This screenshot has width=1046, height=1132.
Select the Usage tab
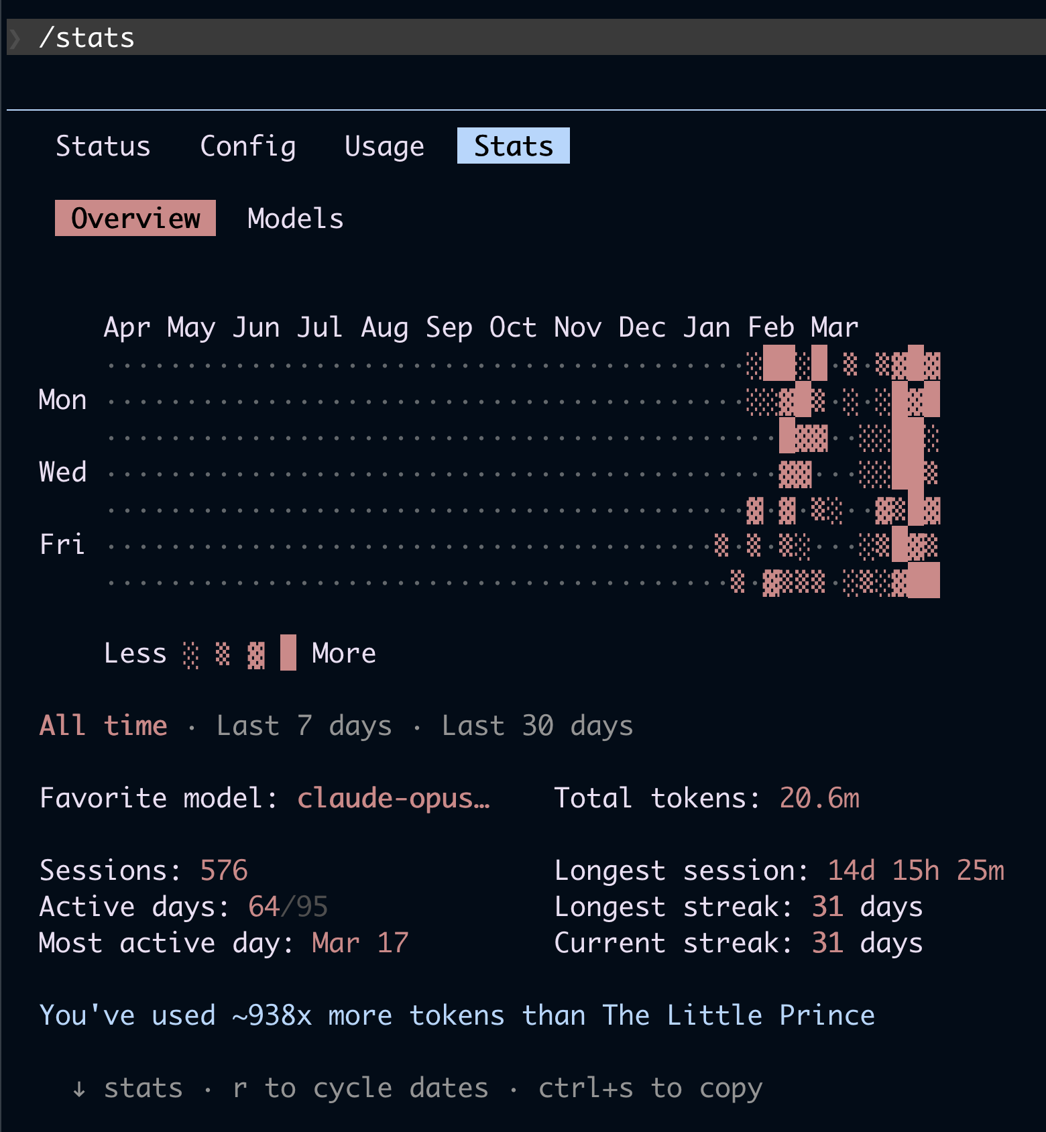tap(384, 146)
